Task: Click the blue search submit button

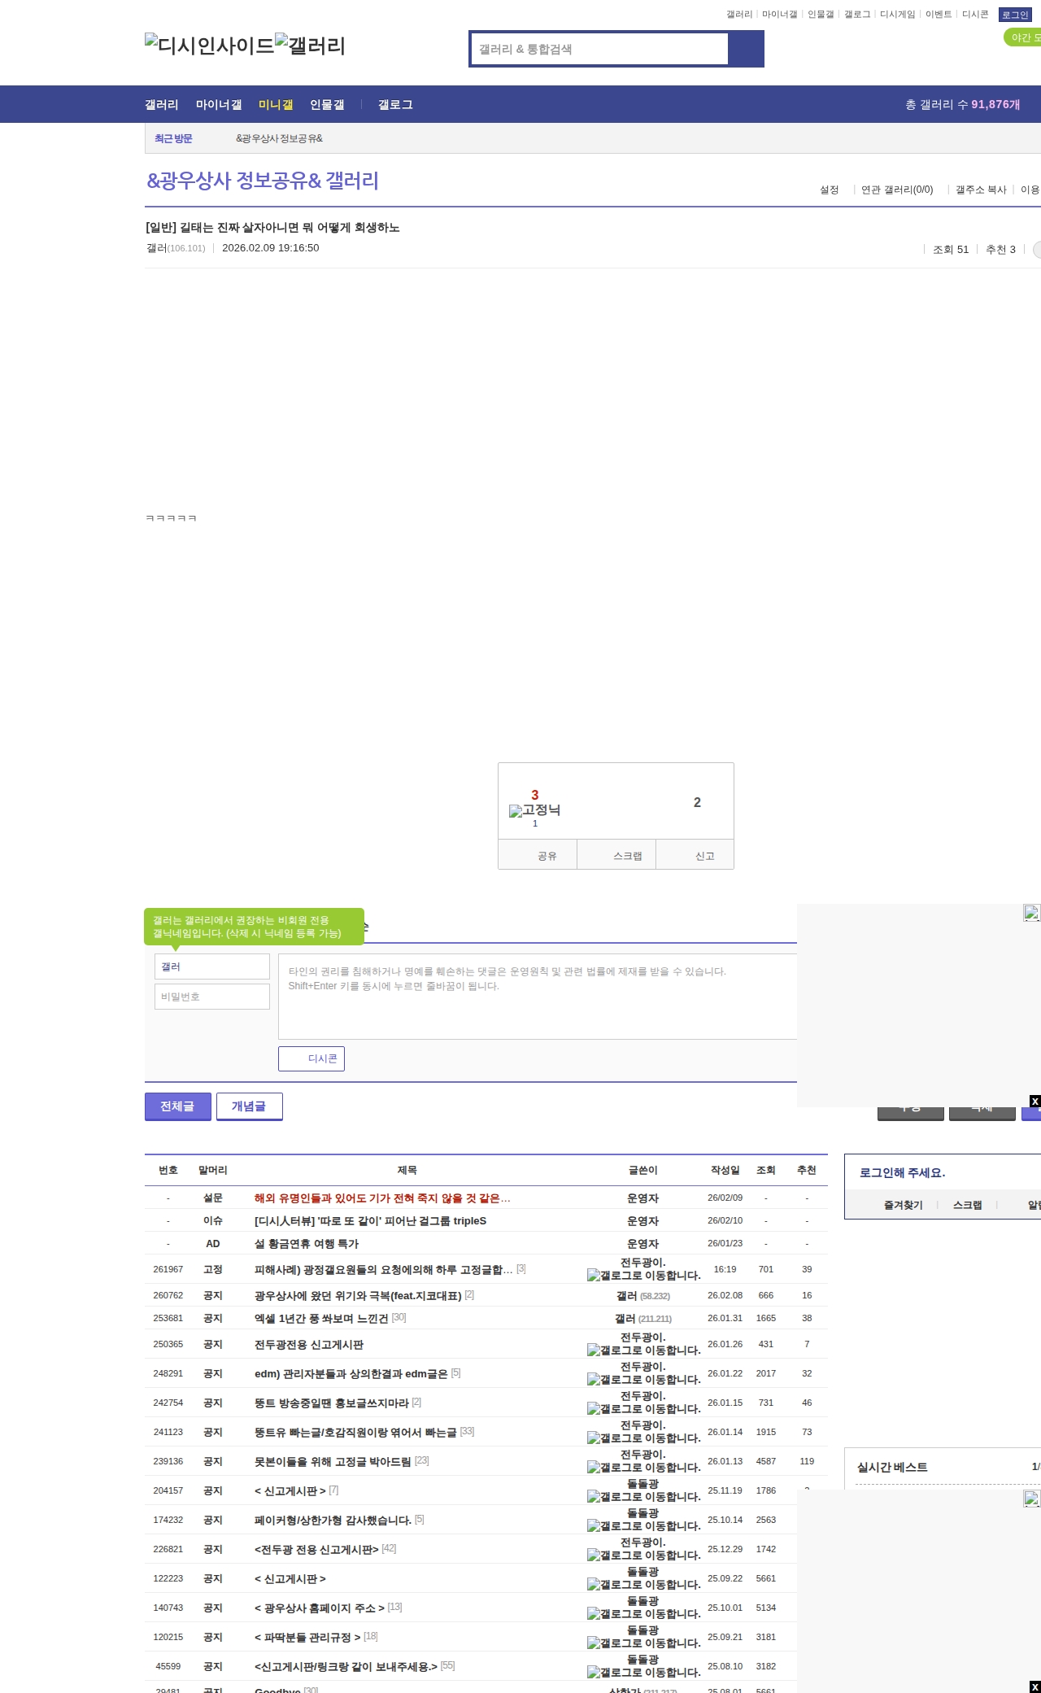Action: pos(746,49)
